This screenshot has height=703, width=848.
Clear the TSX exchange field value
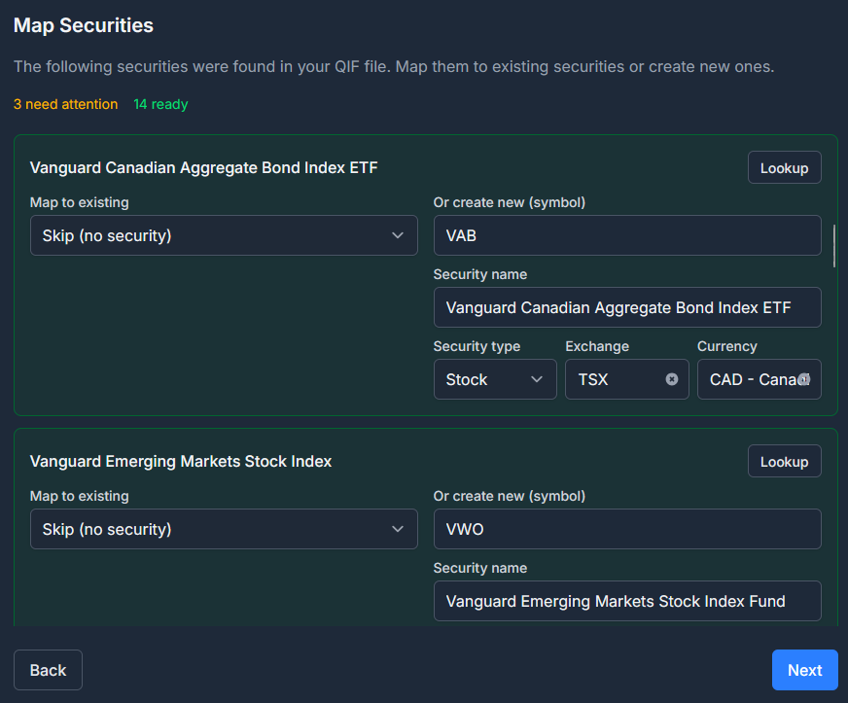coord(671,379)
